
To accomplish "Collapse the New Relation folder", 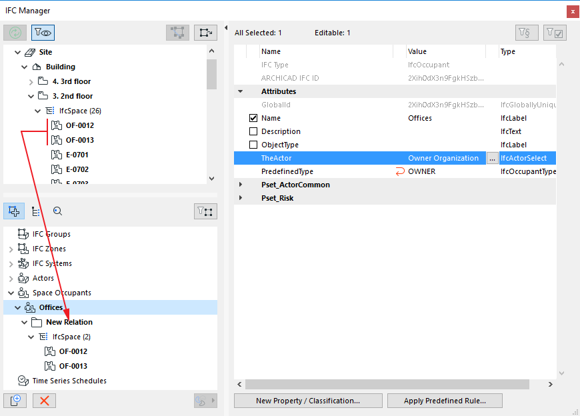I will pos(25,323).
